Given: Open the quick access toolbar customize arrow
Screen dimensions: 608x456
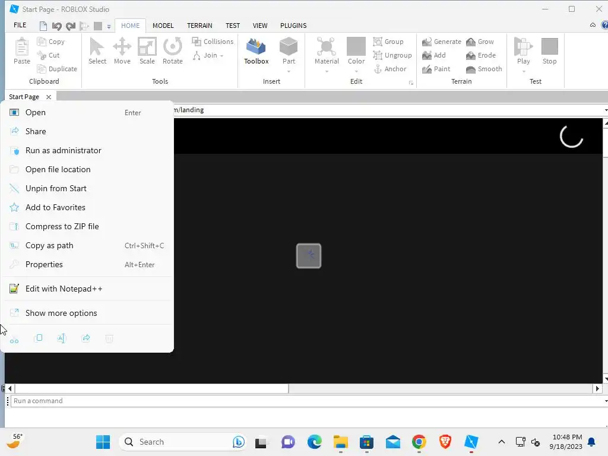Looking at the screenshot, I should tap(109, 26).
